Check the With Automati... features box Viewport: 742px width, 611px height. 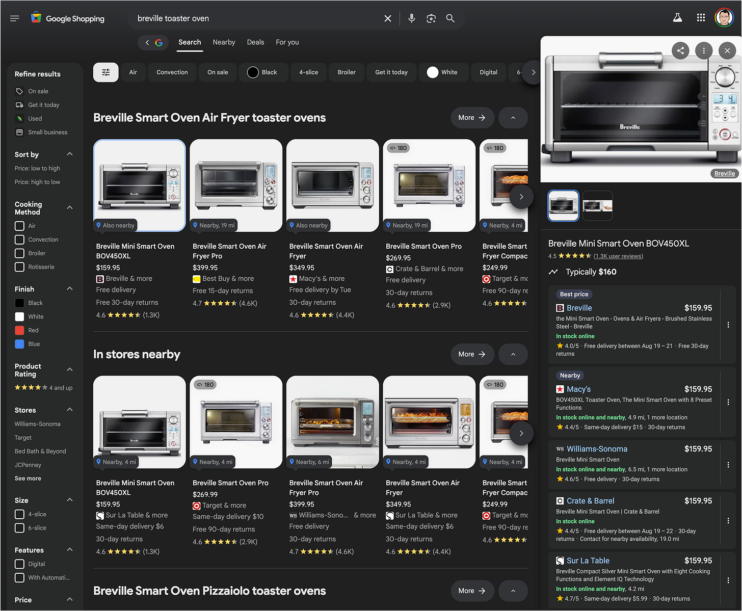[x=19, y=578]
